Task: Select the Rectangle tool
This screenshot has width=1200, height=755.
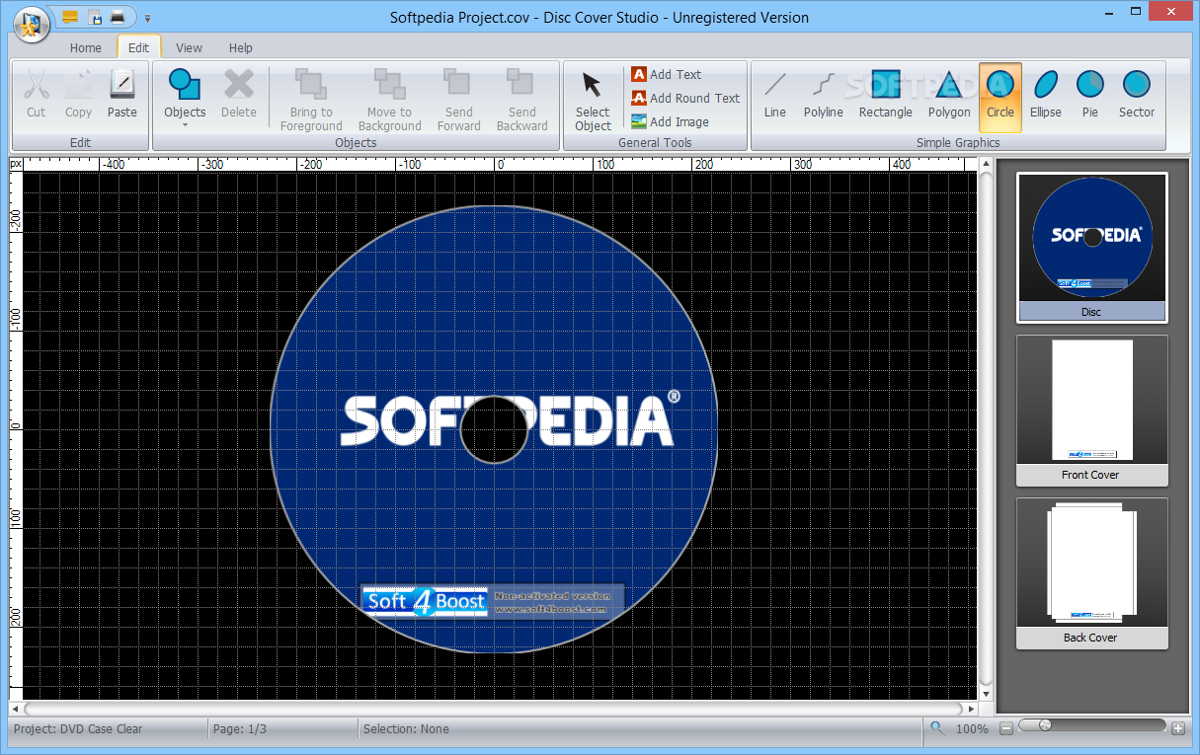Action: (886, 94)
